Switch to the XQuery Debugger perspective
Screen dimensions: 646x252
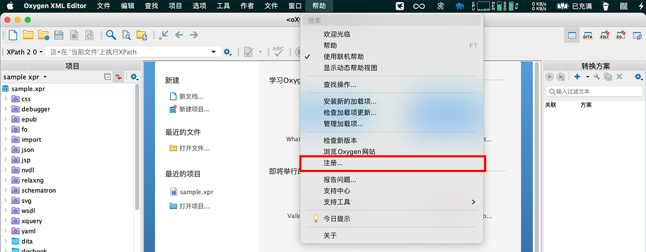click(621, 35)
